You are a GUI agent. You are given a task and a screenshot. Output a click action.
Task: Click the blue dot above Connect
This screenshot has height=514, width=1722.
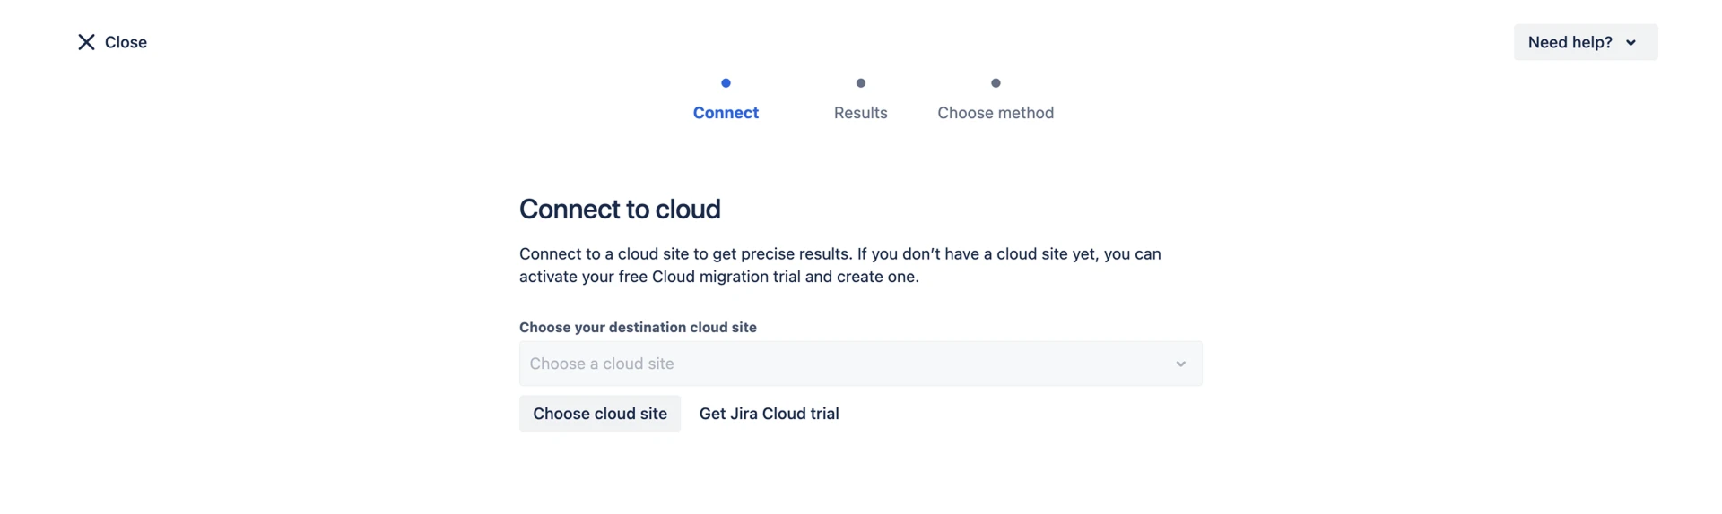pyautogui.click(x=726, y=83)
